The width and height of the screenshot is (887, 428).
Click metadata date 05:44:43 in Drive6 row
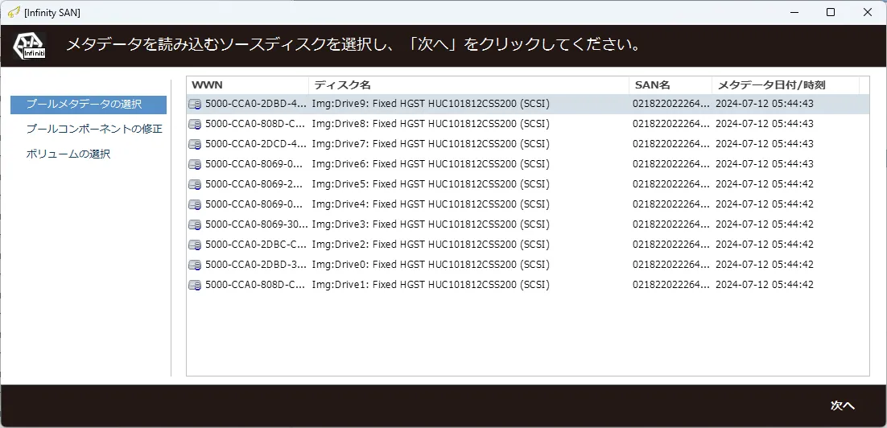(764, 164)
